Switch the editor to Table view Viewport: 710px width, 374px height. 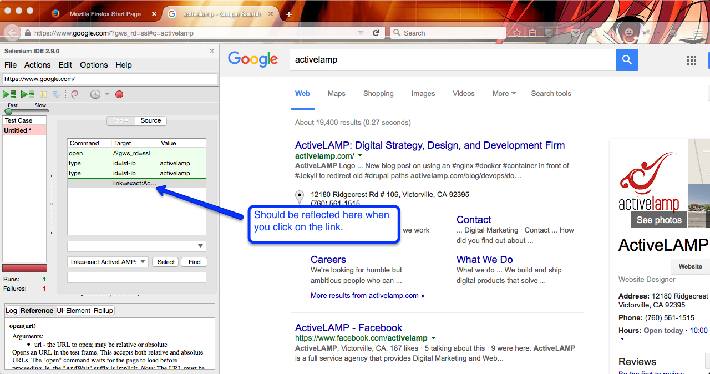[120, 120]
